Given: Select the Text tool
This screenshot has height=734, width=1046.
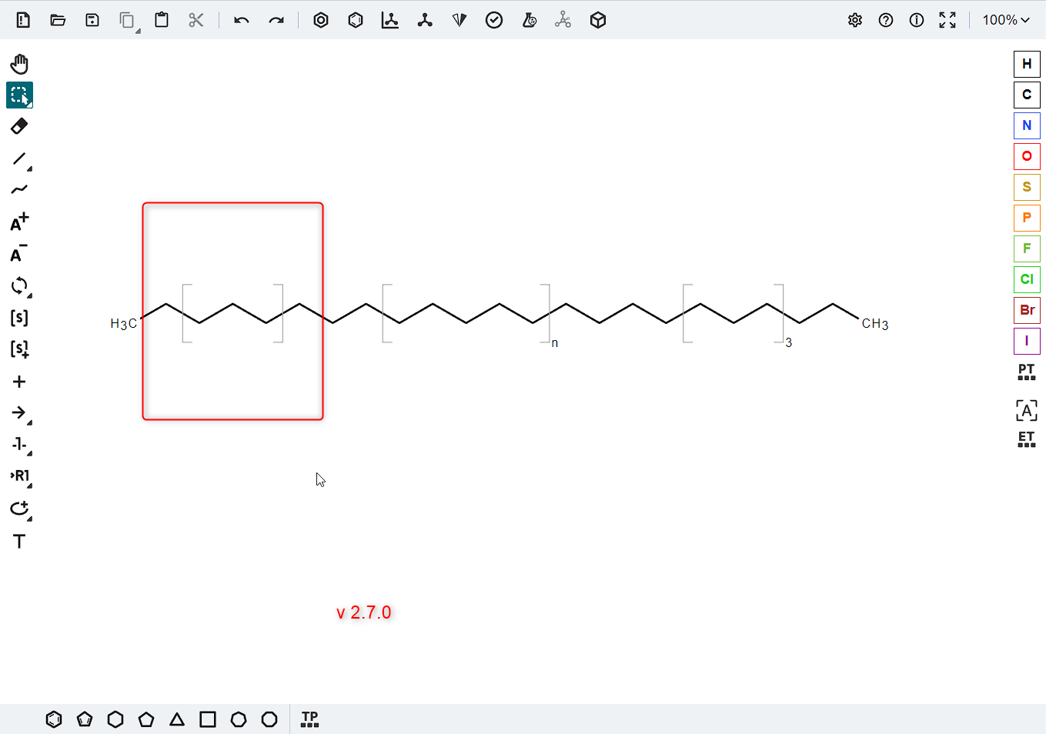Looking at the screenshot, I should [x=20, y=541].
